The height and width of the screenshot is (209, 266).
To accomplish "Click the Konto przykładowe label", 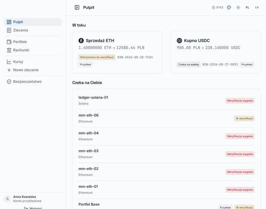I will [27, 201].
